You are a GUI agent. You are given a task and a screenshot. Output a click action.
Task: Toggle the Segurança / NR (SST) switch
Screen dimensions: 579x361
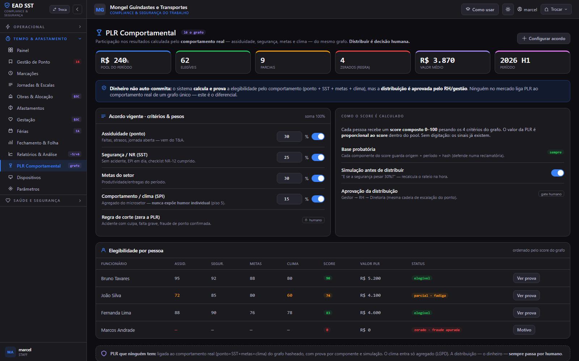pos(318,157)
